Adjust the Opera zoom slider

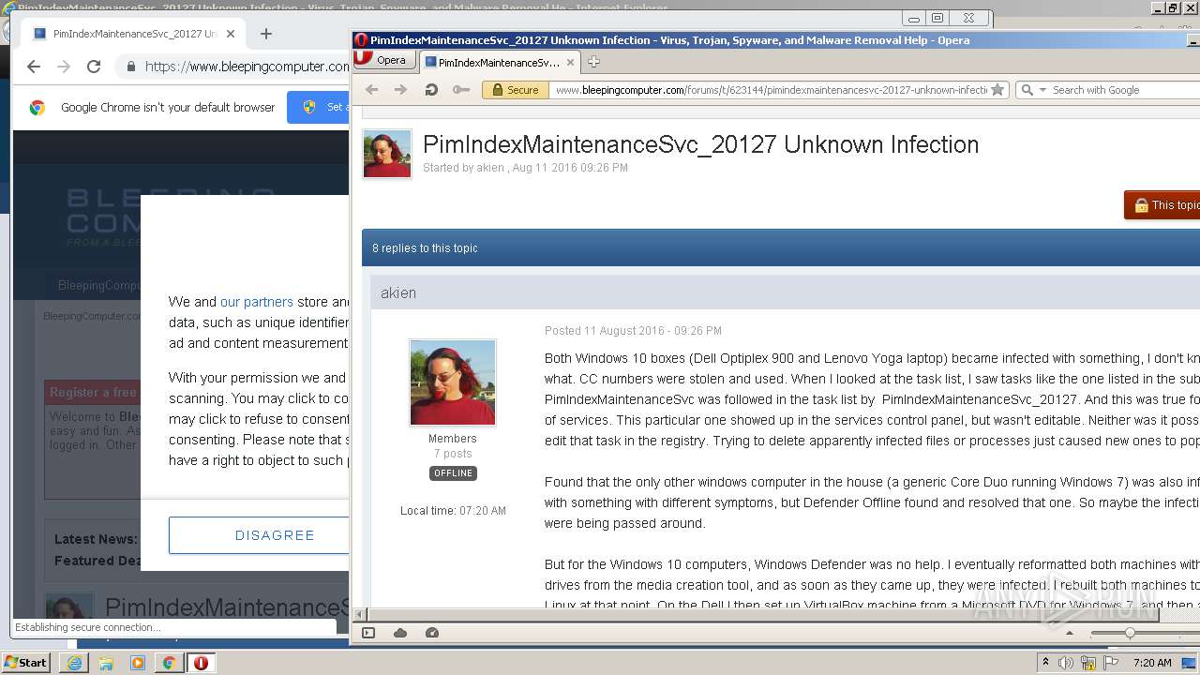[1130, 633]
